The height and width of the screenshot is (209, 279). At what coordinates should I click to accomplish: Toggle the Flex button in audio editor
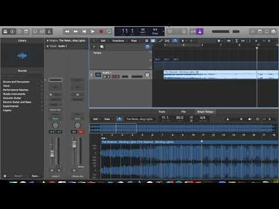coord(119,119)
